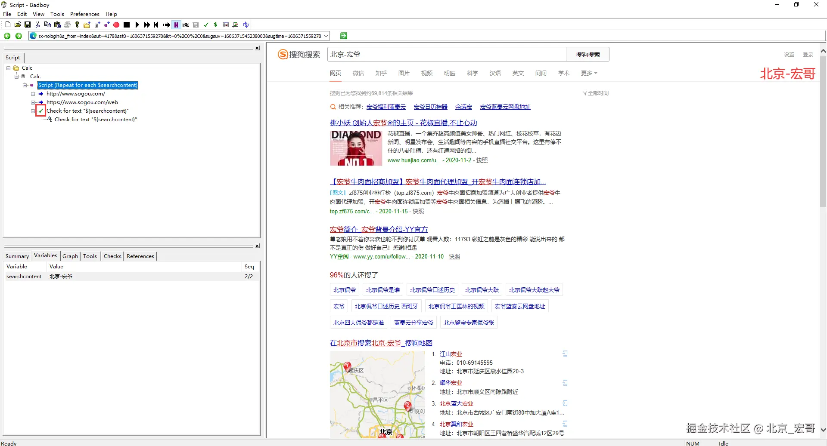Click the Sogou search input box

[447, 55]
